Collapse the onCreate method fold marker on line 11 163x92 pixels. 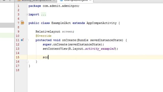27,40
